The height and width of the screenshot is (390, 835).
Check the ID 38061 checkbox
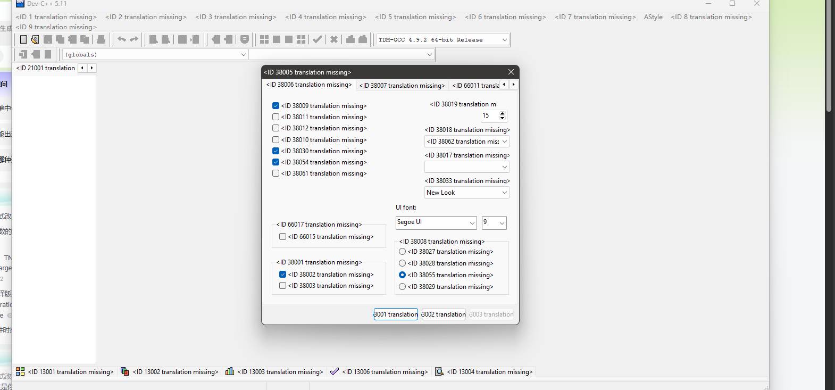click(275, 173)
